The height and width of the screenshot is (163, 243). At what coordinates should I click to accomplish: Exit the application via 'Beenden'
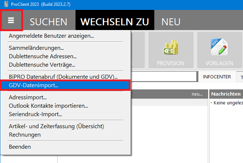click(x=20, y=147)
